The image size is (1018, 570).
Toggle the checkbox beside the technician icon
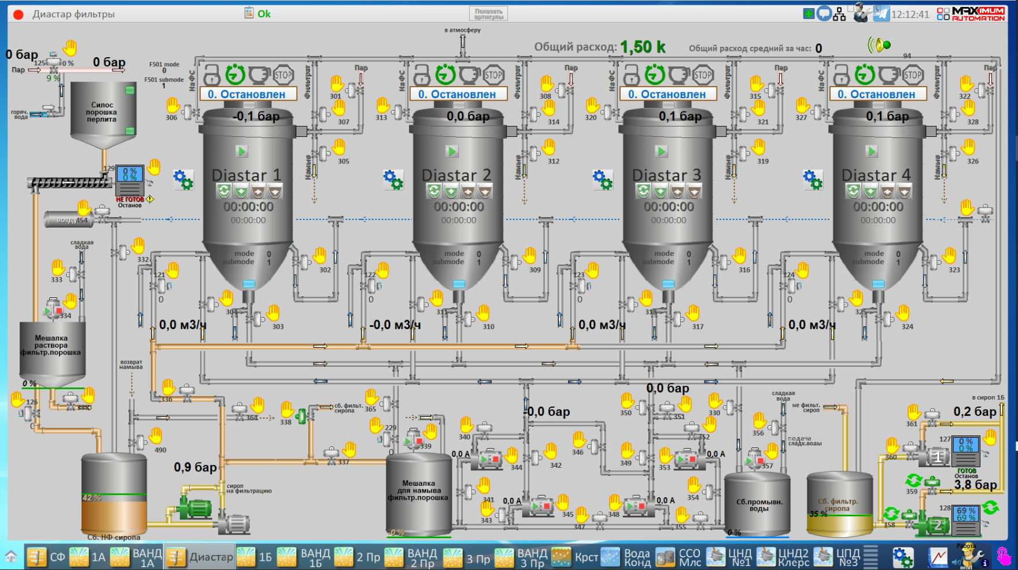(852, 9)
